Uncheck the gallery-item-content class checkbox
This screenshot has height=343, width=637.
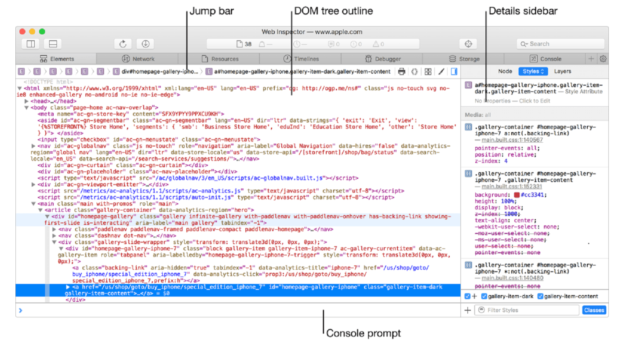tap(540, 296)
